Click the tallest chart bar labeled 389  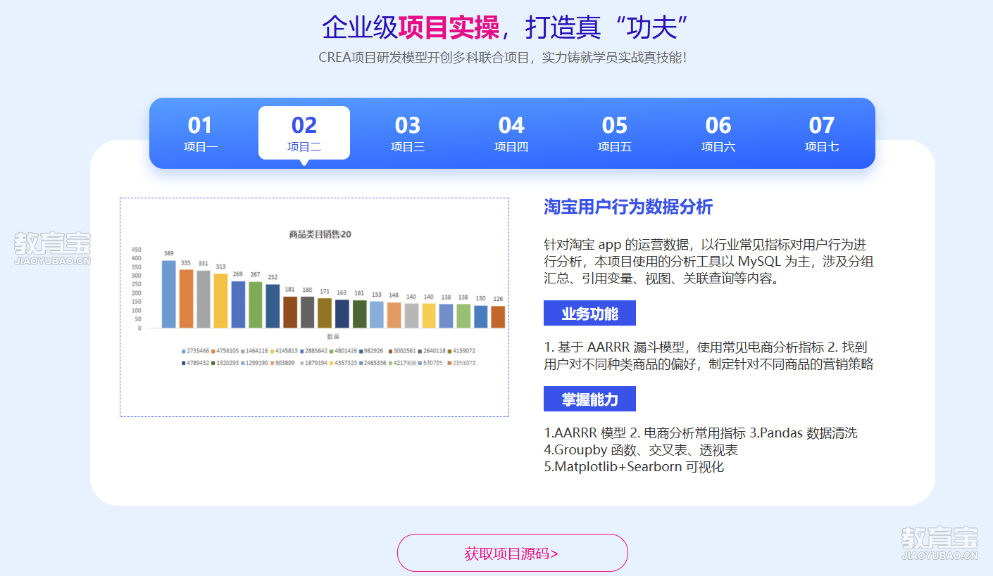click(168, 294)
